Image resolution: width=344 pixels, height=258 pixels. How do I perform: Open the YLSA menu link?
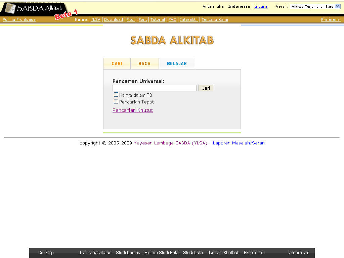pos(95,19)
